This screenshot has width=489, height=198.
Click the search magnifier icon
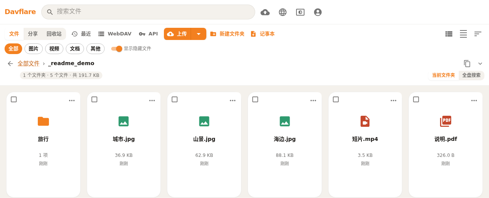(x=50, y=12)
